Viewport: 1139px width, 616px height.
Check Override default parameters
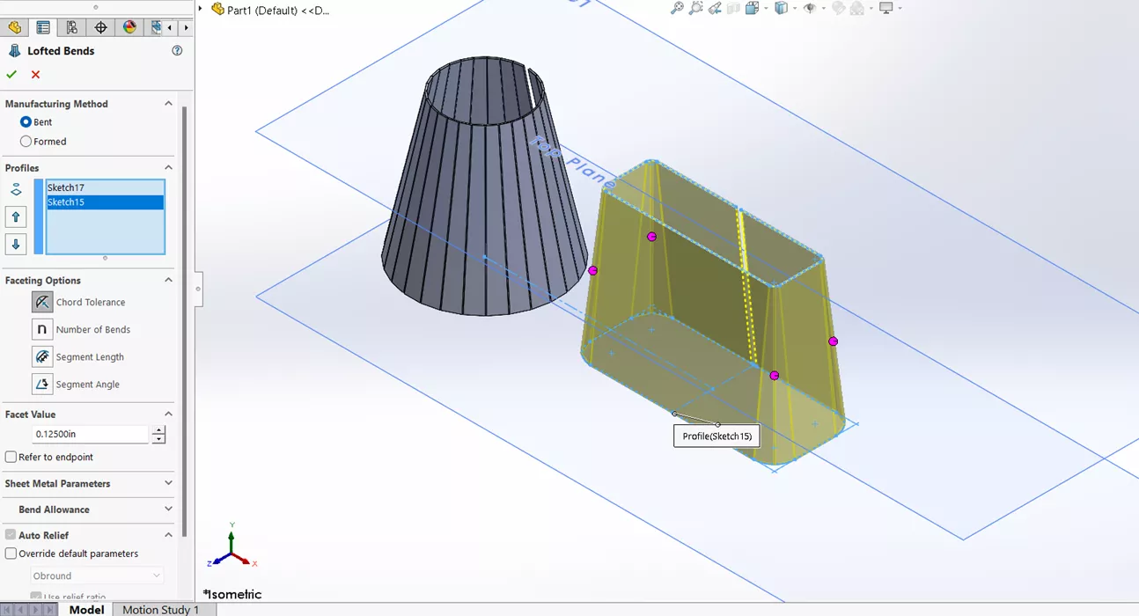coord(11,554)
